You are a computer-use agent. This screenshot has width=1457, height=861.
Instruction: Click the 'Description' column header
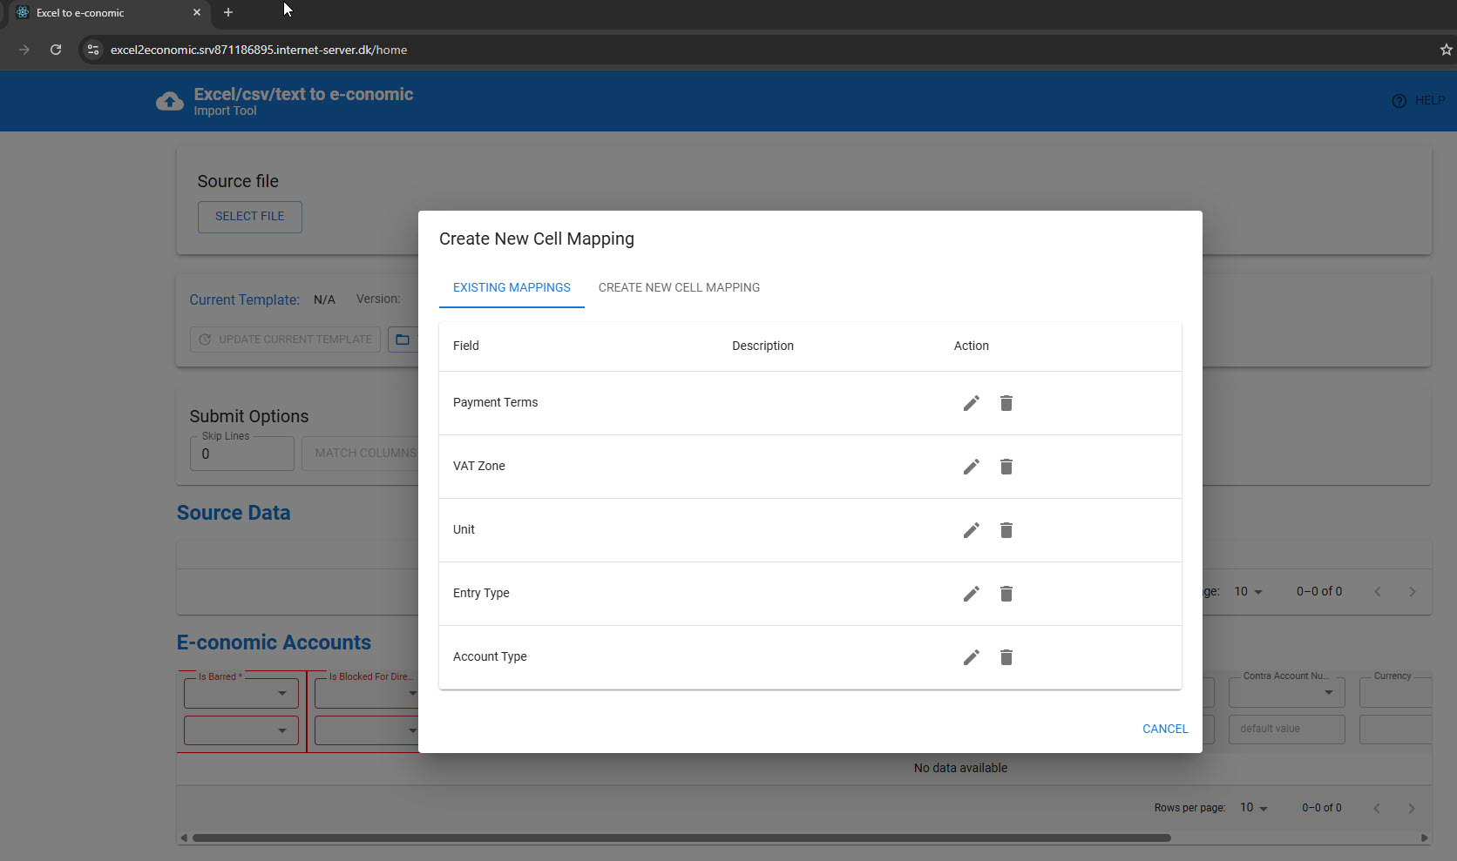(x=762, y=346)
